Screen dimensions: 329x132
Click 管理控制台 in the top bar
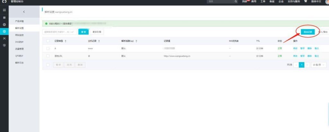(x=17, y=2)
